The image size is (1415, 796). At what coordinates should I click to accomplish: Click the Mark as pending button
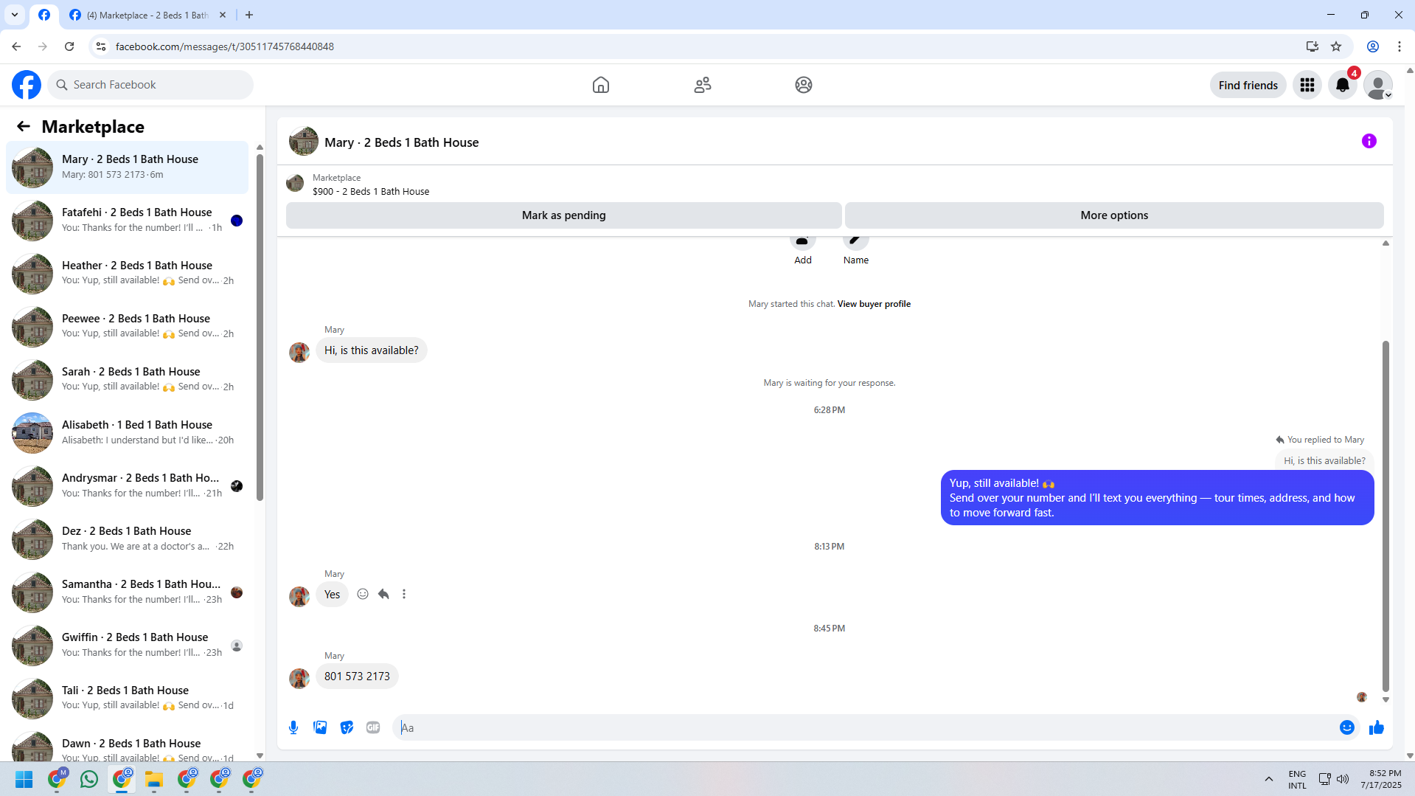(x=564, y=215)
